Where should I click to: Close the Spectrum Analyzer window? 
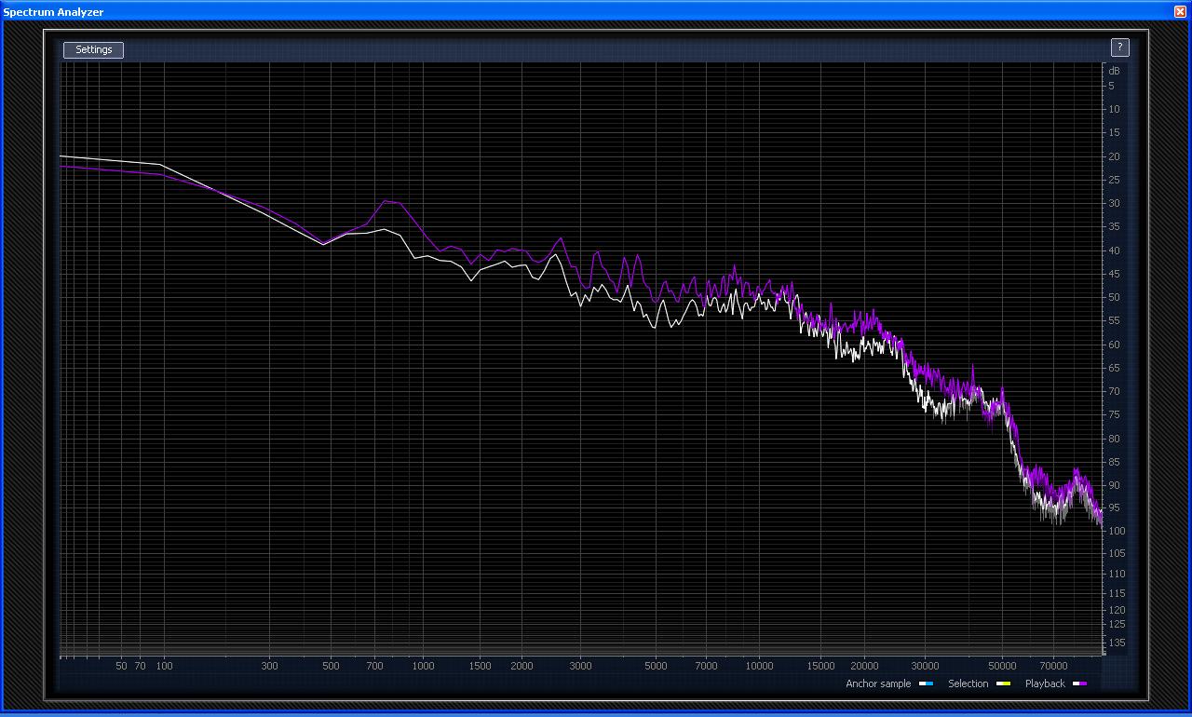point(1180,11)
